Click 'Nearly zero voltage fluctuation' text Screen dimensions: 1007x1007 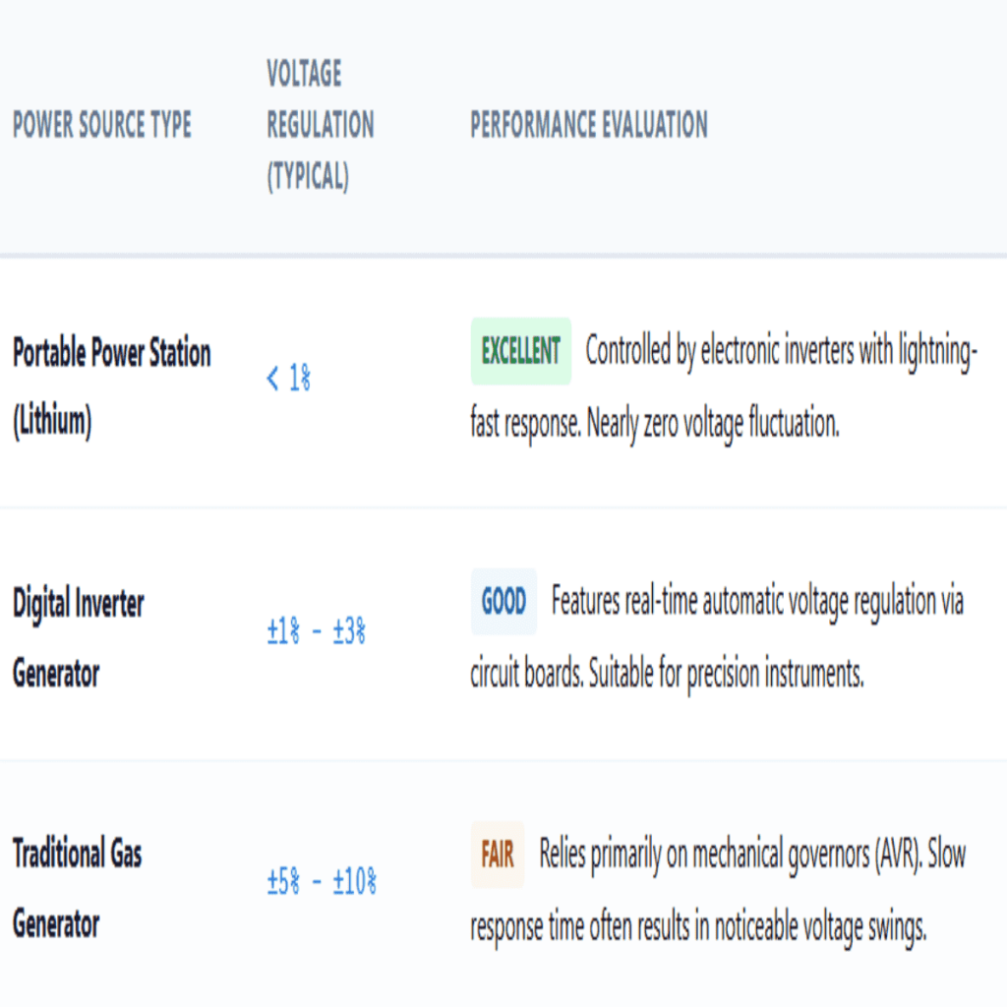pyautogui.click(x=713, y=423)
